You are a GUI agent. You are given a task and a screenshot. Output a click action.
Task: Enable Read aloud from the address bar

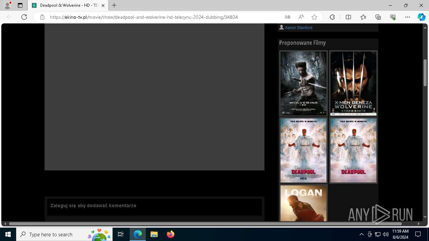tap(301, 17)
